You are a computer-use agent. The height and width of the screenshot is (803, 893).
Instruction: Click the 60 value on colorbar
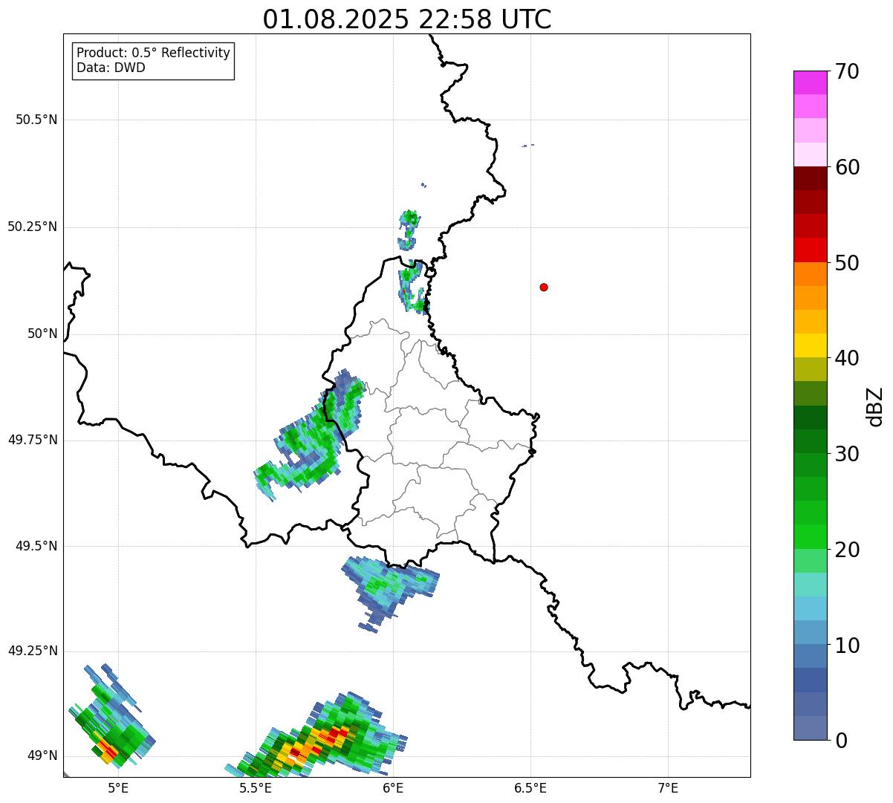pos(847,167)
